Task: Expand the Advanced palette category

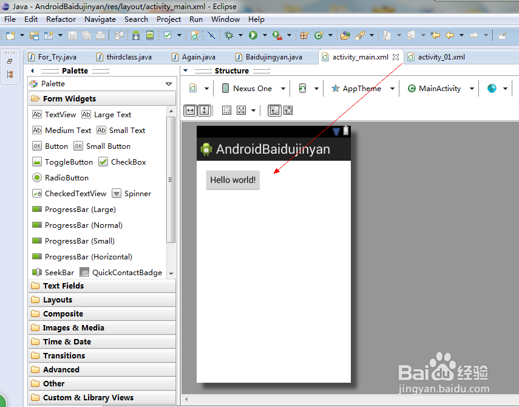Action: pos(102,369)
